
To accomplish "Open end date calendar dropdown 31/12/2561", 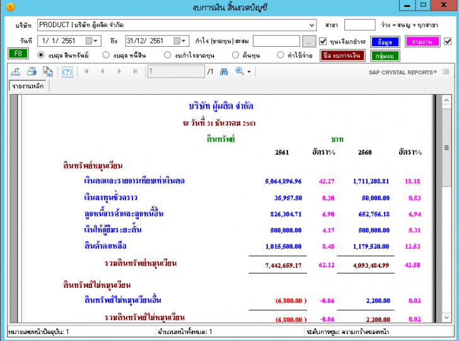I will pyautogui.click(x=180, y=41).
